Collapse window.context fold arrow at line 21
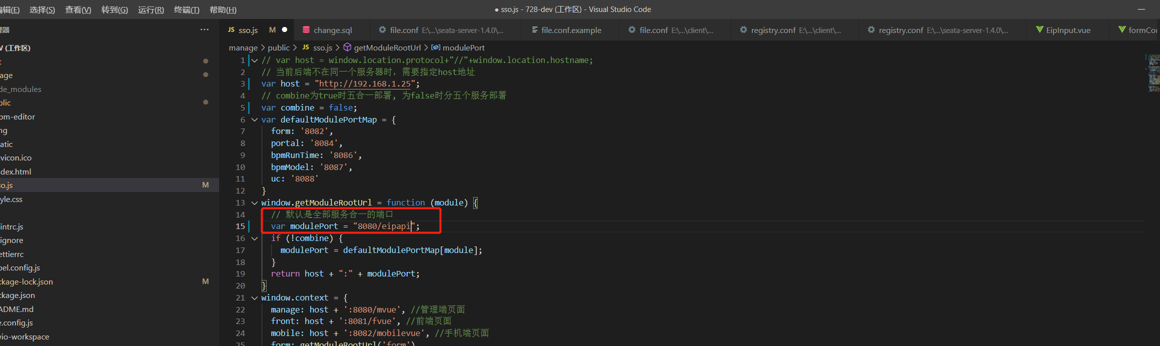The image size is (1160, 346). 255,298
